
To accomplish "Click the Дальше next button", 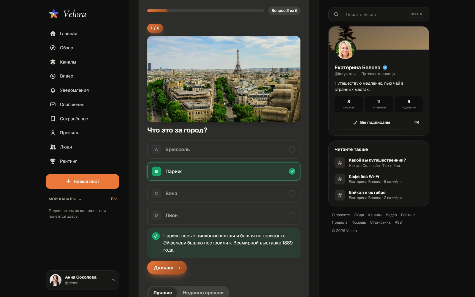I will [167, 268].
